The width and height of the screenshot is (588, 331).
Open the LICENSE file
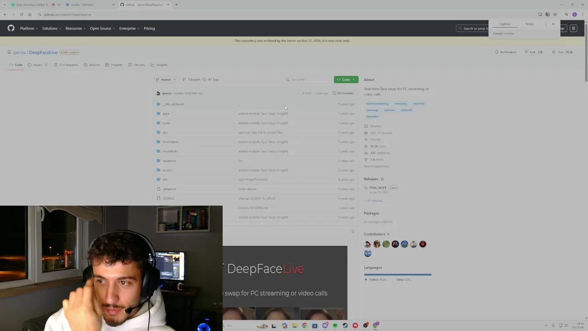click(168, 199)
